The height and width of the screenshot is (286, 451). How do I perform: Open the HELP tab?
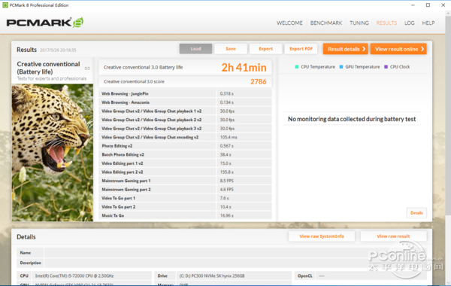click(428, 23)
